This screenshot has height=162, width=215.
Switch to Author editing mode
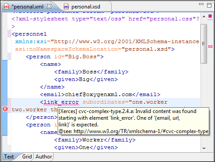pyautogui.click(x=43, y=157)
